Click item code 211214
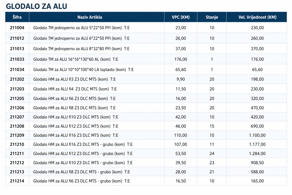 coord(17,181)
